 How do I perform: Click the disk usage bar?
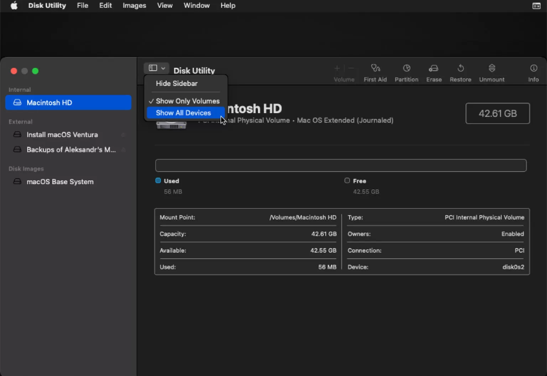[x=341, y=165]
